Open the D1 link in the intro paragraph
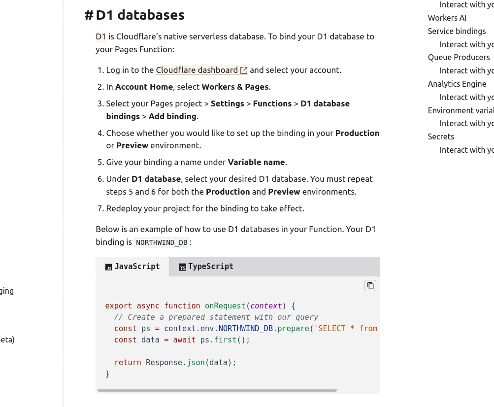This screenshot has width=494, height=407. pos(101,36)
